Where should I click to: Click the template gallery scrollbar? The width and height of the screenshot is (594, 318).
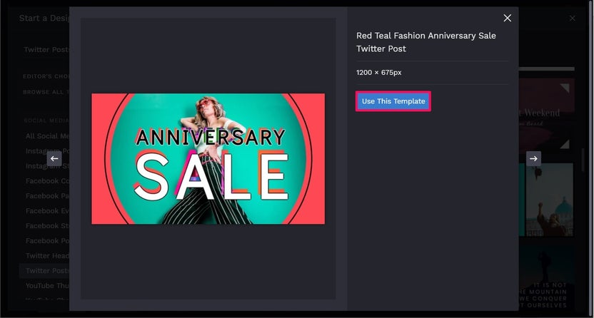583,160
